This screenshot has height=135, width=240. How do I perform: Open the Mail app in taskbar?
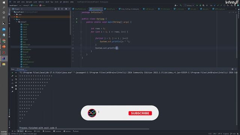click(4, 29)
